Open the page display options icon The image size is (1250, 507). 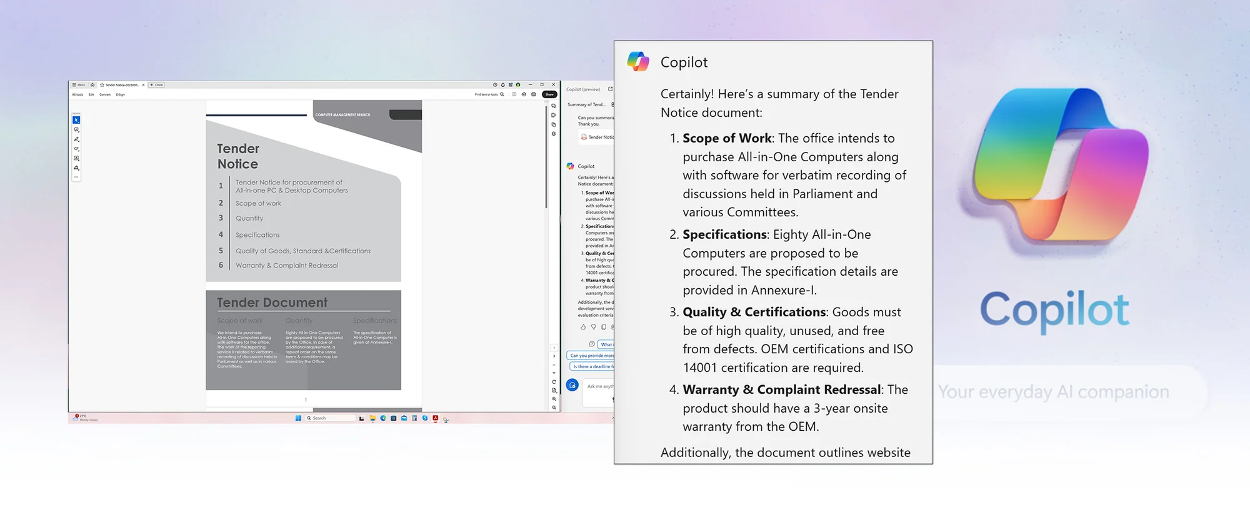coord(554,390)
